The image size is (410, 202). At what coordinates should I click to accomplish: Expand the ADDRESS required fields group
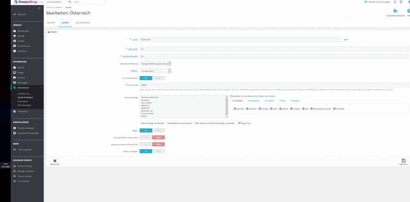click(295, 101)
